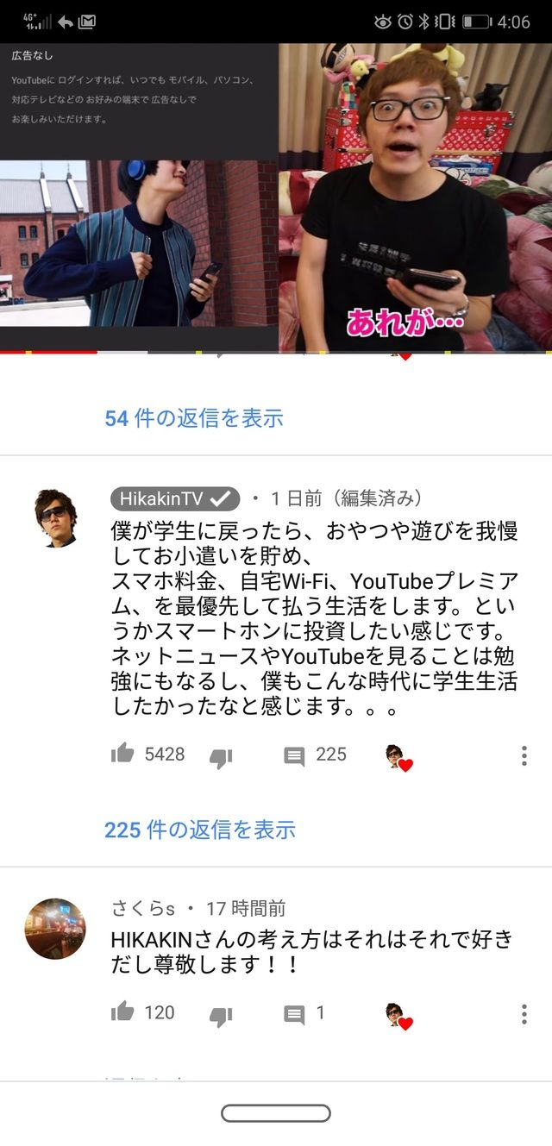Like the HikakinTV comment with 5428 likes
The image size is (552, 1146).
point(122,755)
